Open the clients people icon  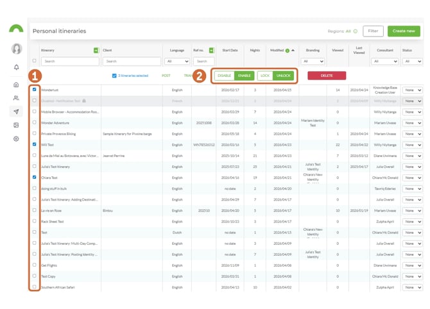[x=16, y=98]
